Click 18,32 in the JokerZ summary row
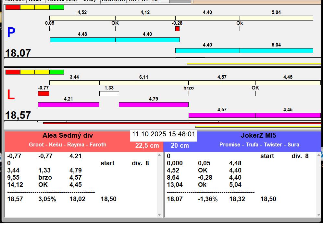This screenshot has height=233, width=323. coord(237,199)
